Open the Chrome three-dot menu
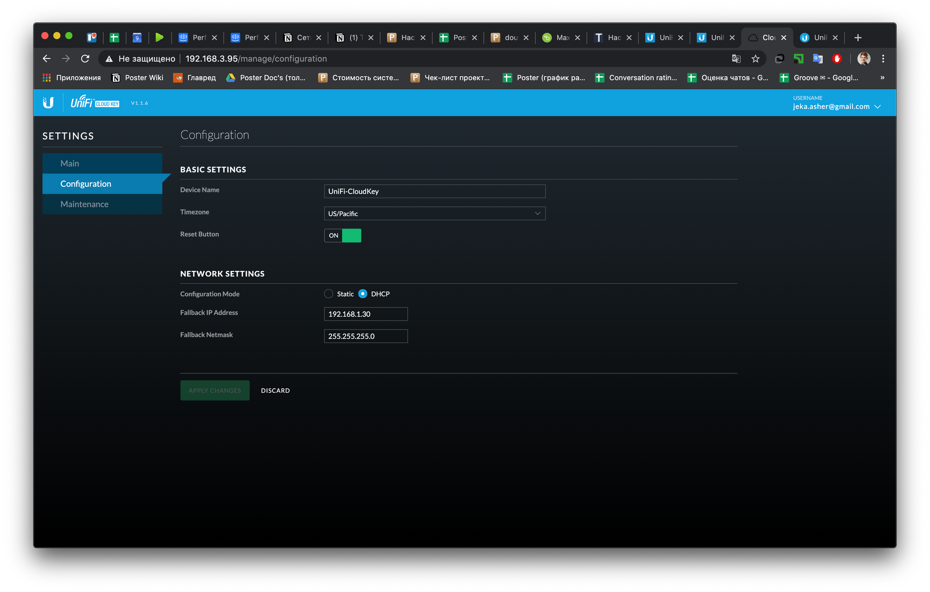 883,59
